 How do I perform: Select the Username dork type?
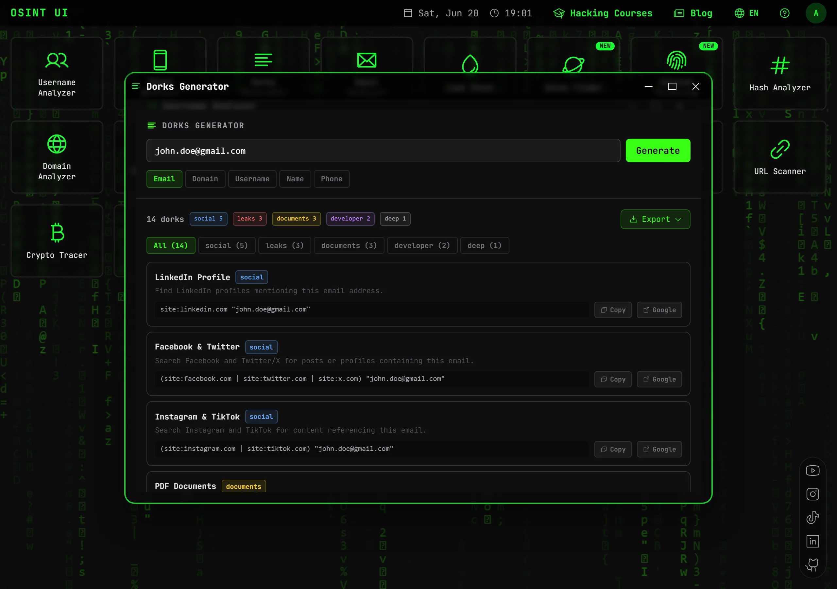pyautogui.click(x=252, y=179)
